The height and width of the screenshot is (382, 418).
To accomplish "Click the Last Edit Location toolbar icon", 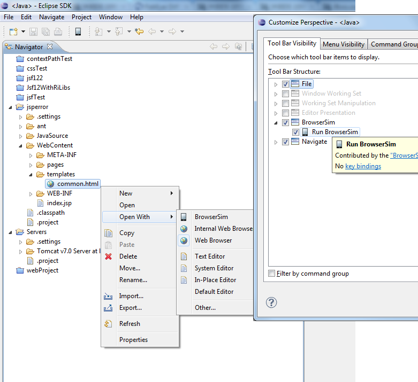I will tap(139, 32).
